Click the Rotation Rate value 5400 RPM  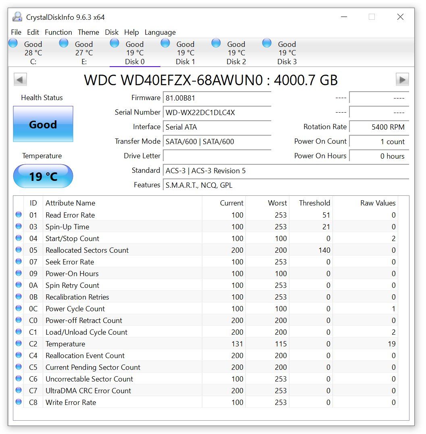coord(379,127)
